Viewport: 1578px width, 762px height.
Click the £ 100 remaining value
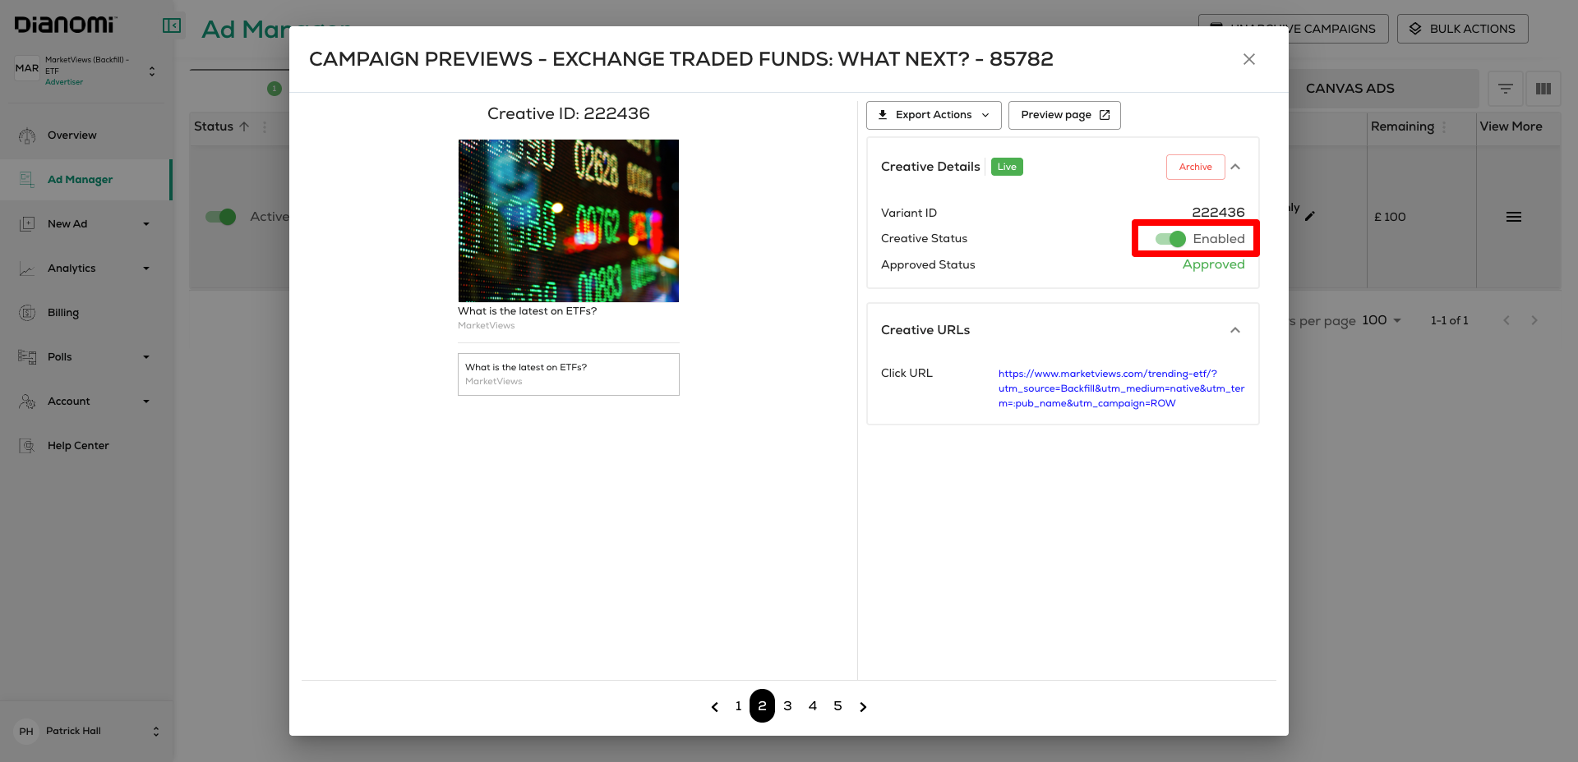(x=1390, y=217)
